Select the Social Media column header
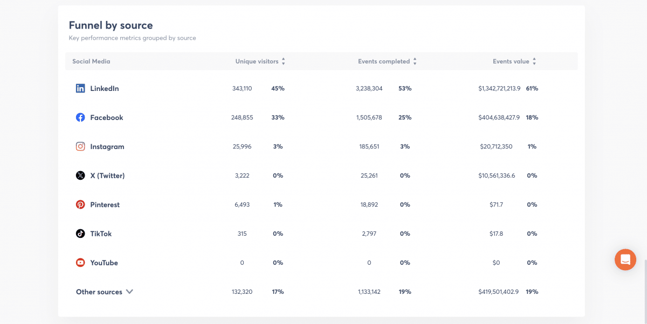This screenshot has height=324, width=647. point(91,61)
